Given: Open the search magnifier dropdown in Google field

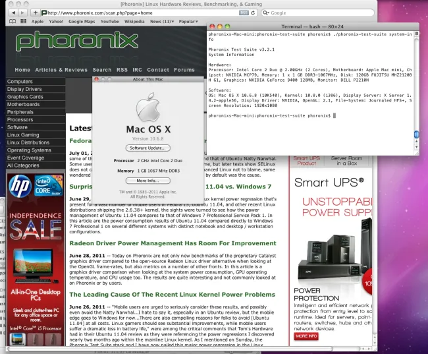Looking at the screenshot, I should [x=265, y=13].
